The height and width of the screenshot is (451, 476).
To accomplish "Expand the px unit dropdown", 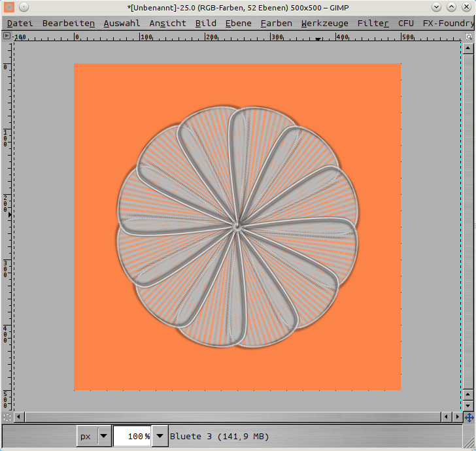I will click(x=104, y=436).
